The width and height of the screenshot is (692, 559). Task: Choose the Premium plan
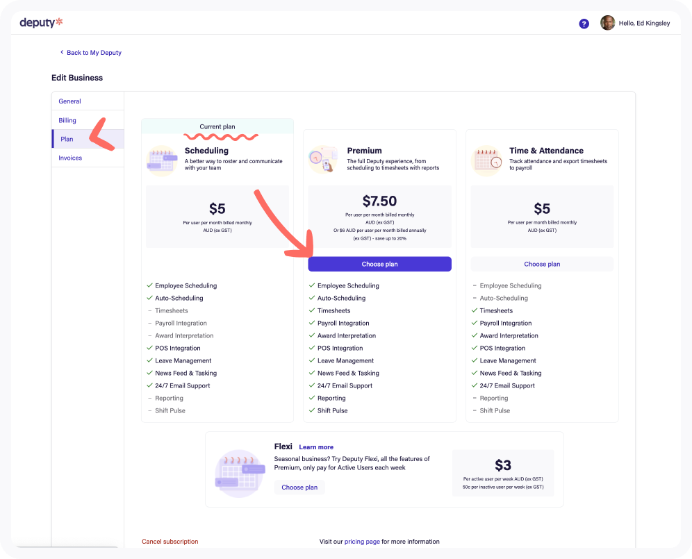pos(379,264)
